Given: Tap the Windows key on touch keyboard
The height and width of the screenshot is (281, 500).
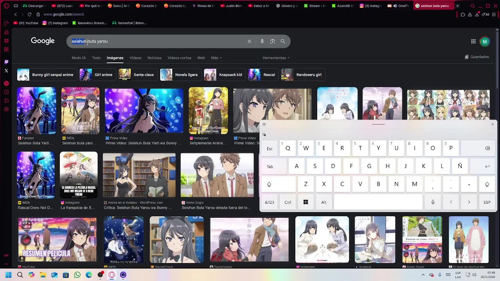Looking at the screenshot, I should coord(305,202).
